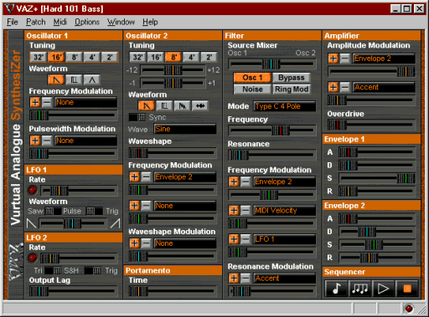Start the sequencer with play button
The height and width of the screenshot is (317, 429).
click(x=383, y=289)
